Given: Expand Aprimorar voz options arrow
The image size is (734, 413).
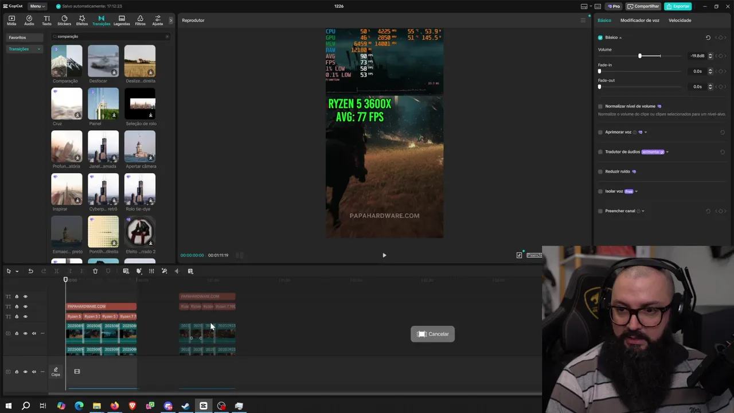Looking at the screenshot, I should tap(646, 133).
